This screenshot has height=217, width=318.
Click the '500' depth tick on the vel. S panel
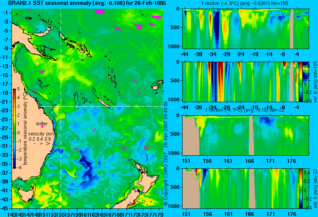pyautogui.click(x=175, y=187)
